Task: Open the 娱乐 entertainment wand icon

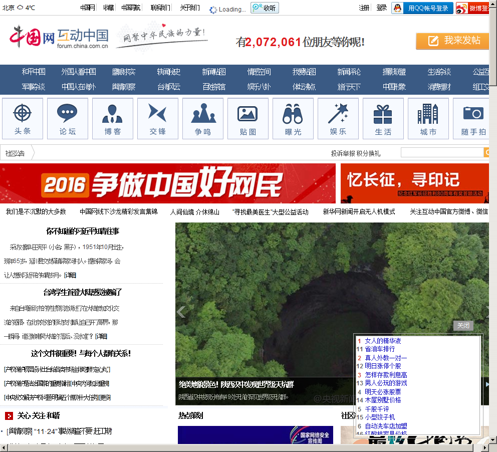Action: tap(338, 119)
